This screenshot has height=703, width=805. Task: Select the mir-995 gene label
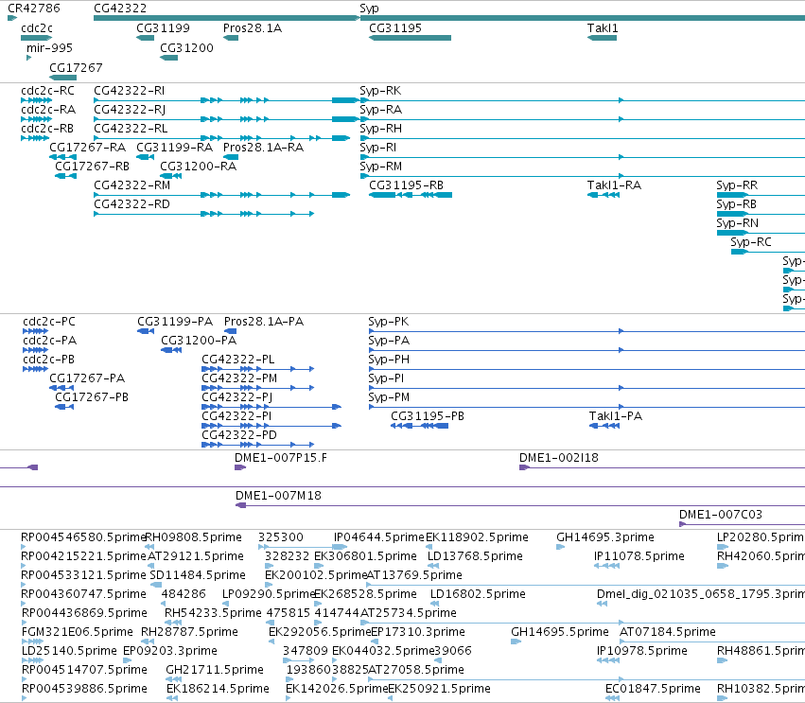click(49, 47)
